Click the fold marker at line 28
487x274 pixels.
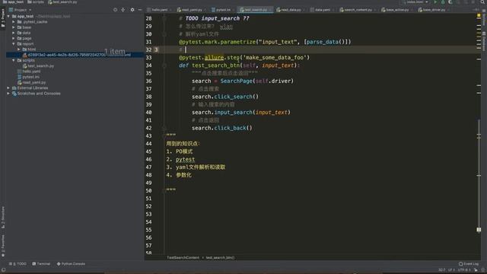click(164, 18)
